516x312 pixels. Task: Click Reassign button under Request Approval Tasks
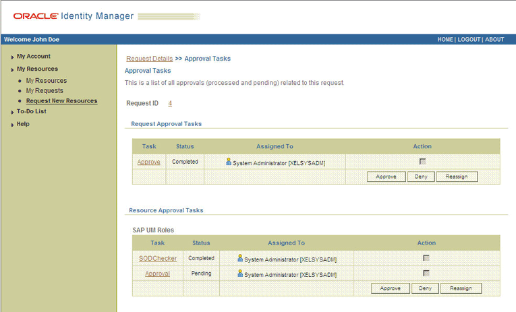457,177
